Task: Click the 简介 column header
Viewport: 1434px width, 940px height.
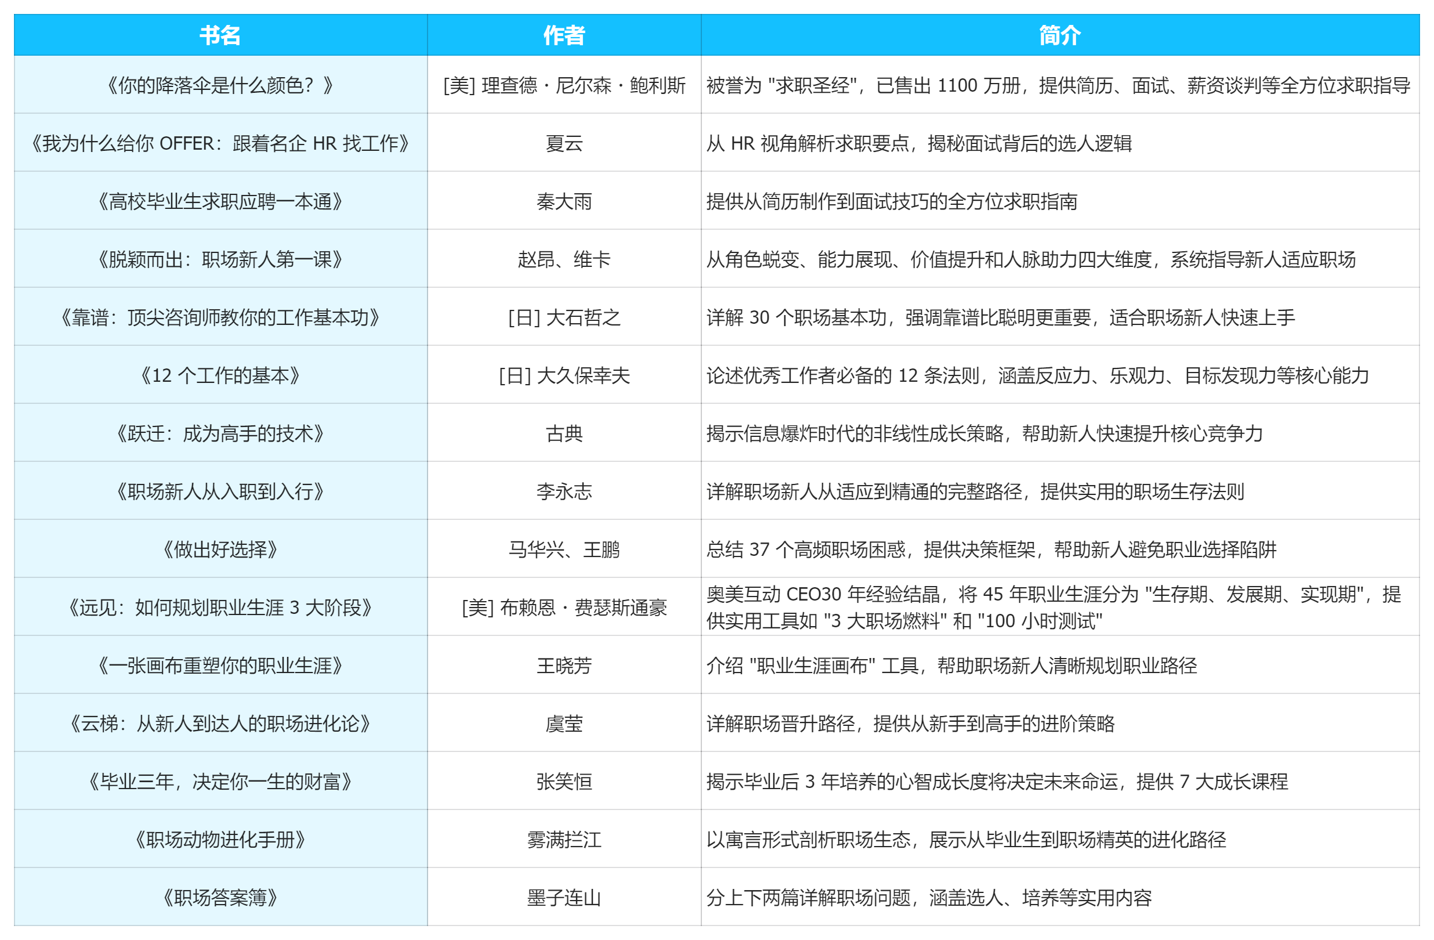Action: click(1067, 35)
